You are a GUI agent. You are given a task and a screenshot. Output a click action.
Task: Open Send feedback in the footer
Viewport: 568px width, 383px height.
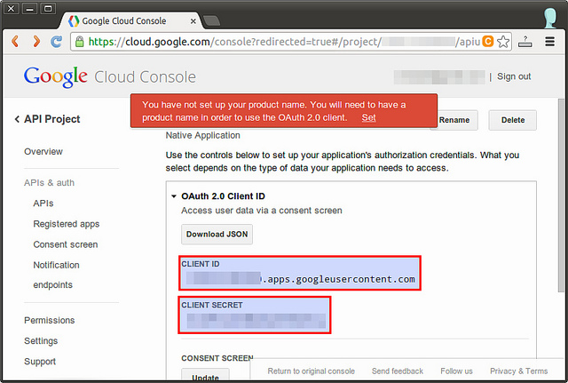pos(398,371)
